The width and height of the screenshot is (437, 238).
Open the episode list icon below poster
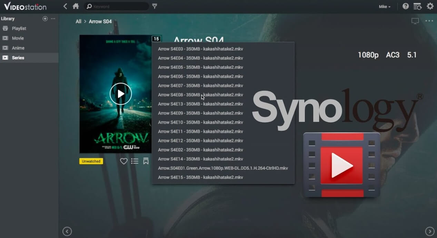click(x=135, y=161)
